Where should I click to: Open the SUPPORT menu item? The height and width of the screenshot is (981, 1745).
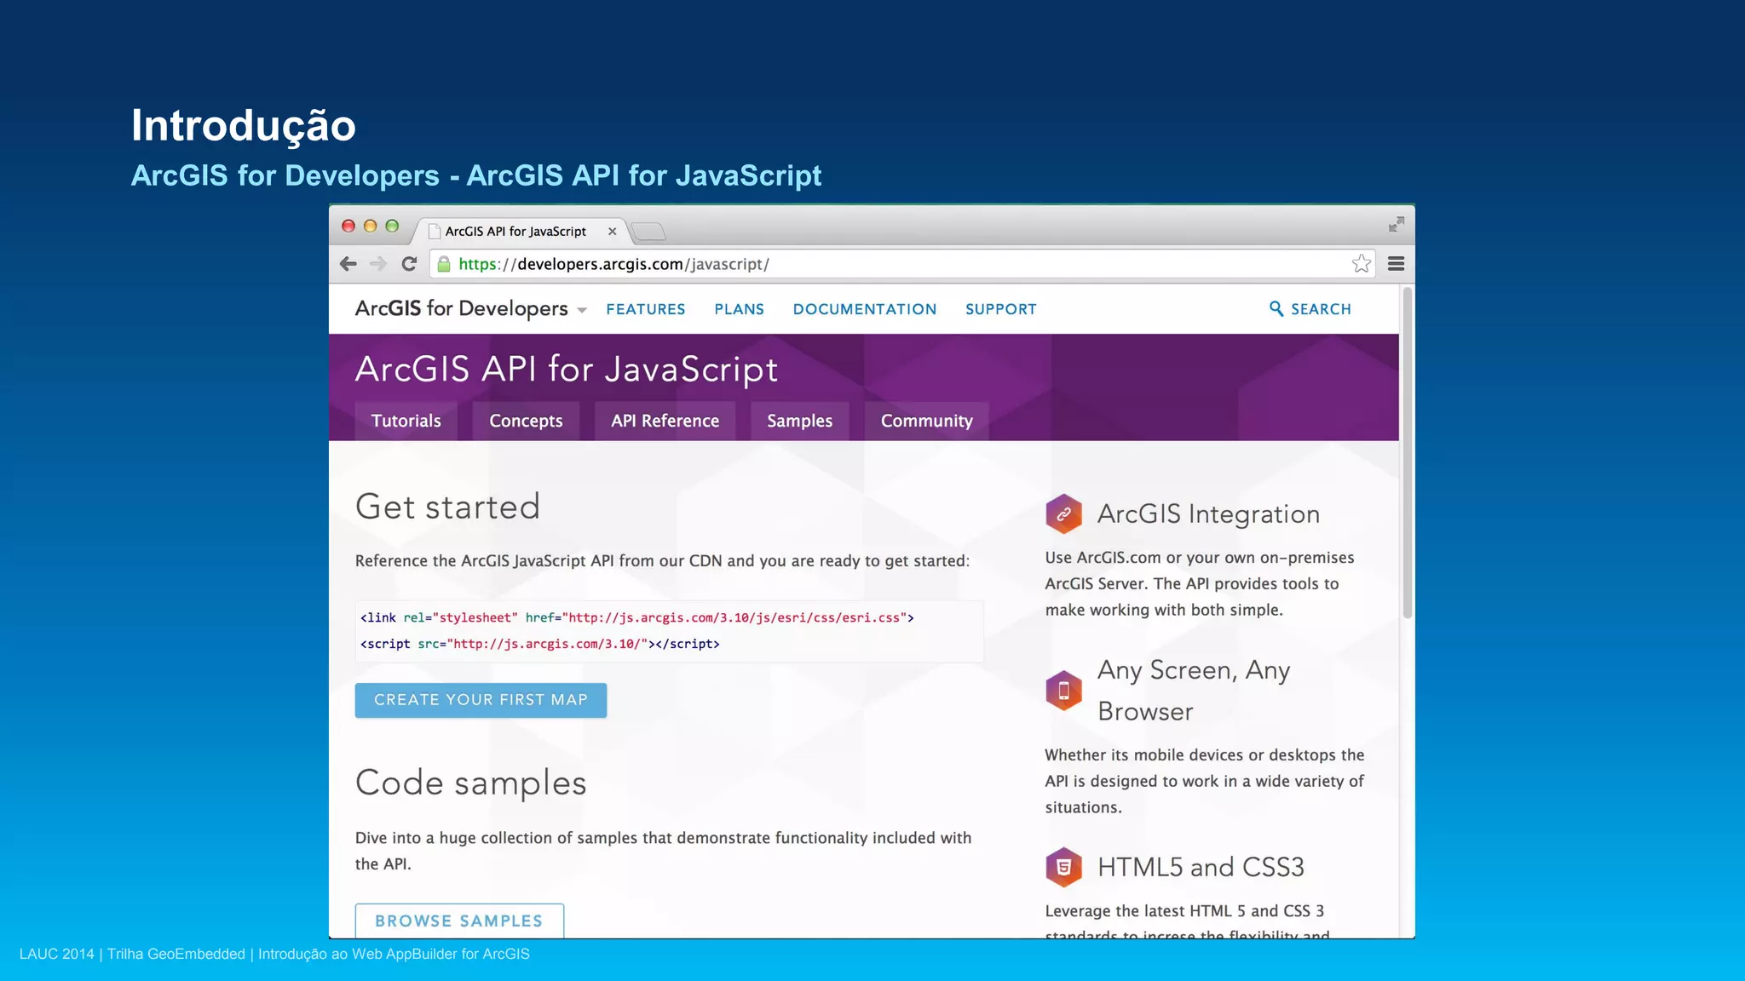[x=1001, y=309]
